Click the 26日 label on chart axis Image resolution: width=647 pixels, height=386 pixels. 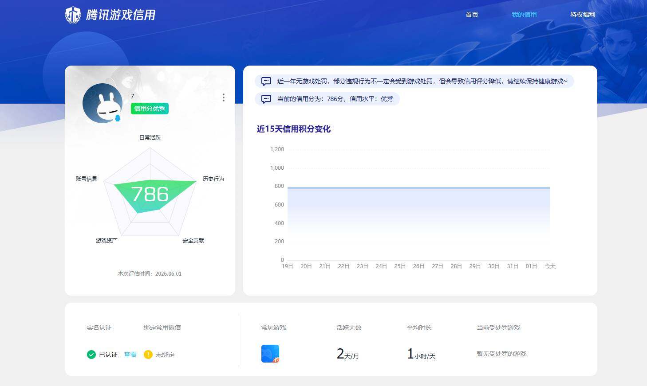pos(419,266)
